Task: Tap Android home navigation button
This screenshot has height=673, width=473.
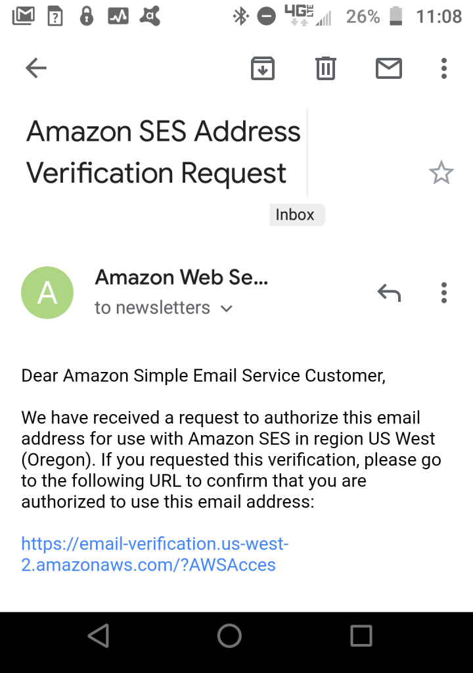Action: pyautogui.click(x=230, y=636)
